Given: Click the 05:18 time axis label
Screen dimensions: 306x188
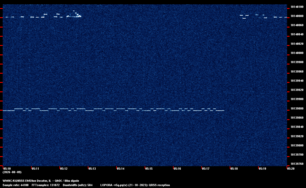Looking at the screenshot, I should [x=234, y=169].
